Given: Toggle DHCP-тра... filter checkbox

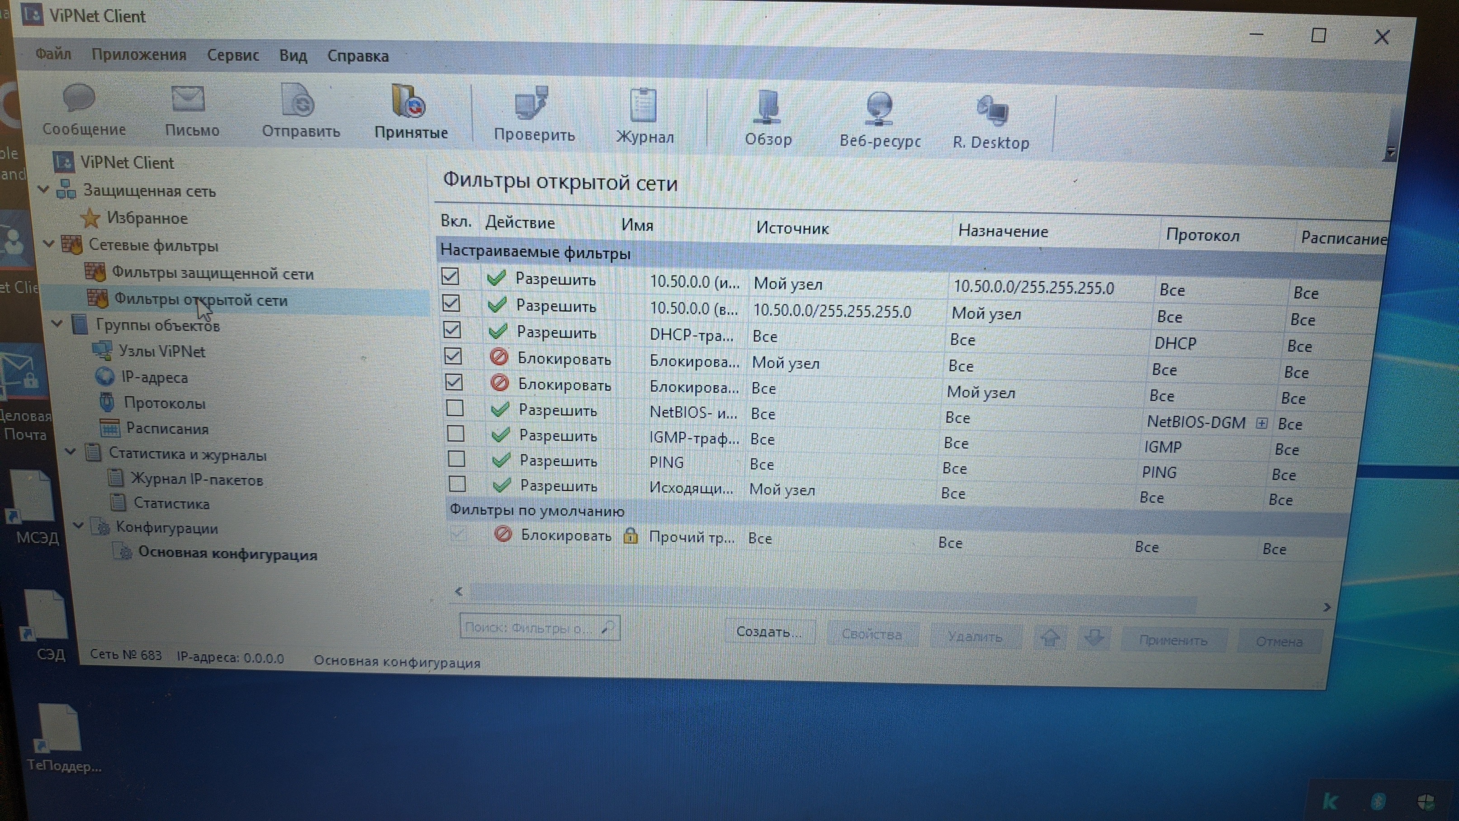Looking at the screenshot, I should tap(452, 330).
